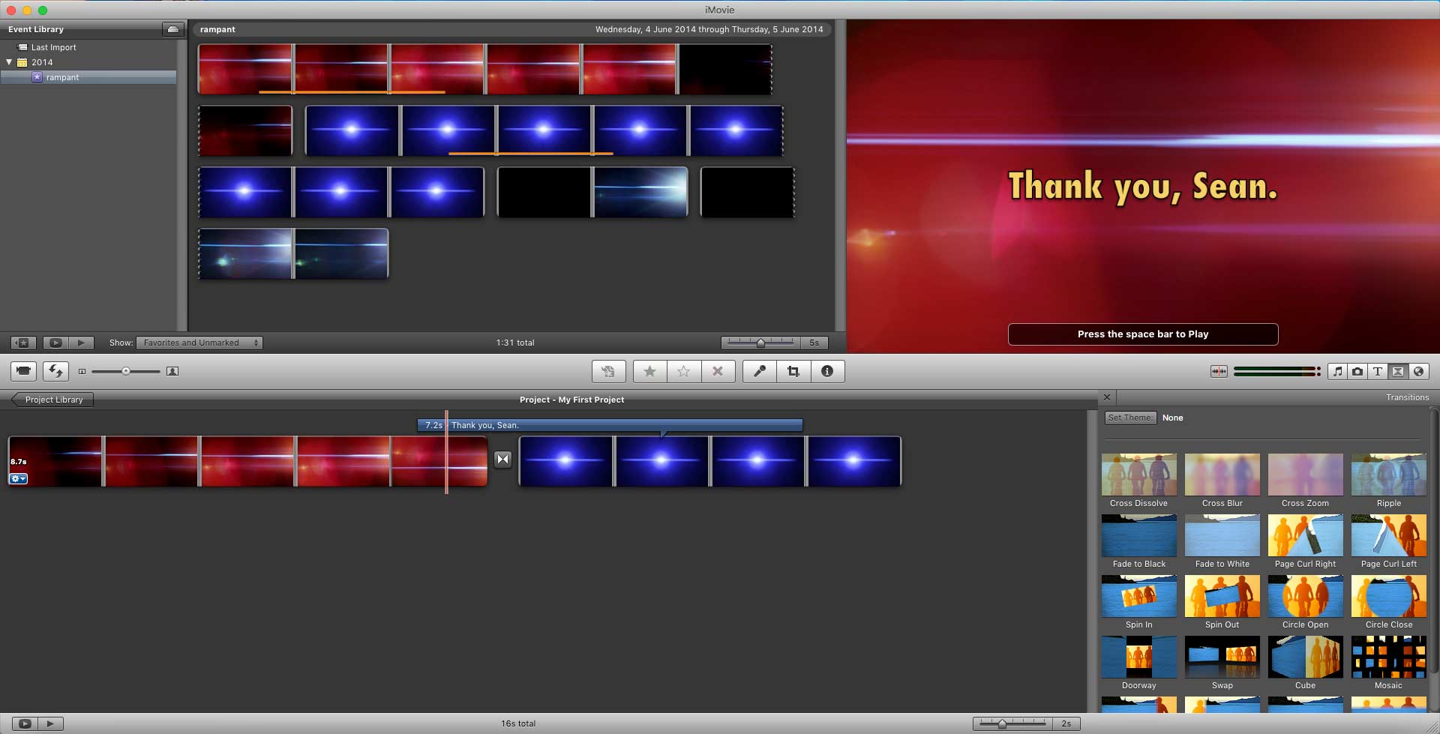Go back to Project Library
The width and height of the screenshot is (1440, 734).
[x=52, y=400]
